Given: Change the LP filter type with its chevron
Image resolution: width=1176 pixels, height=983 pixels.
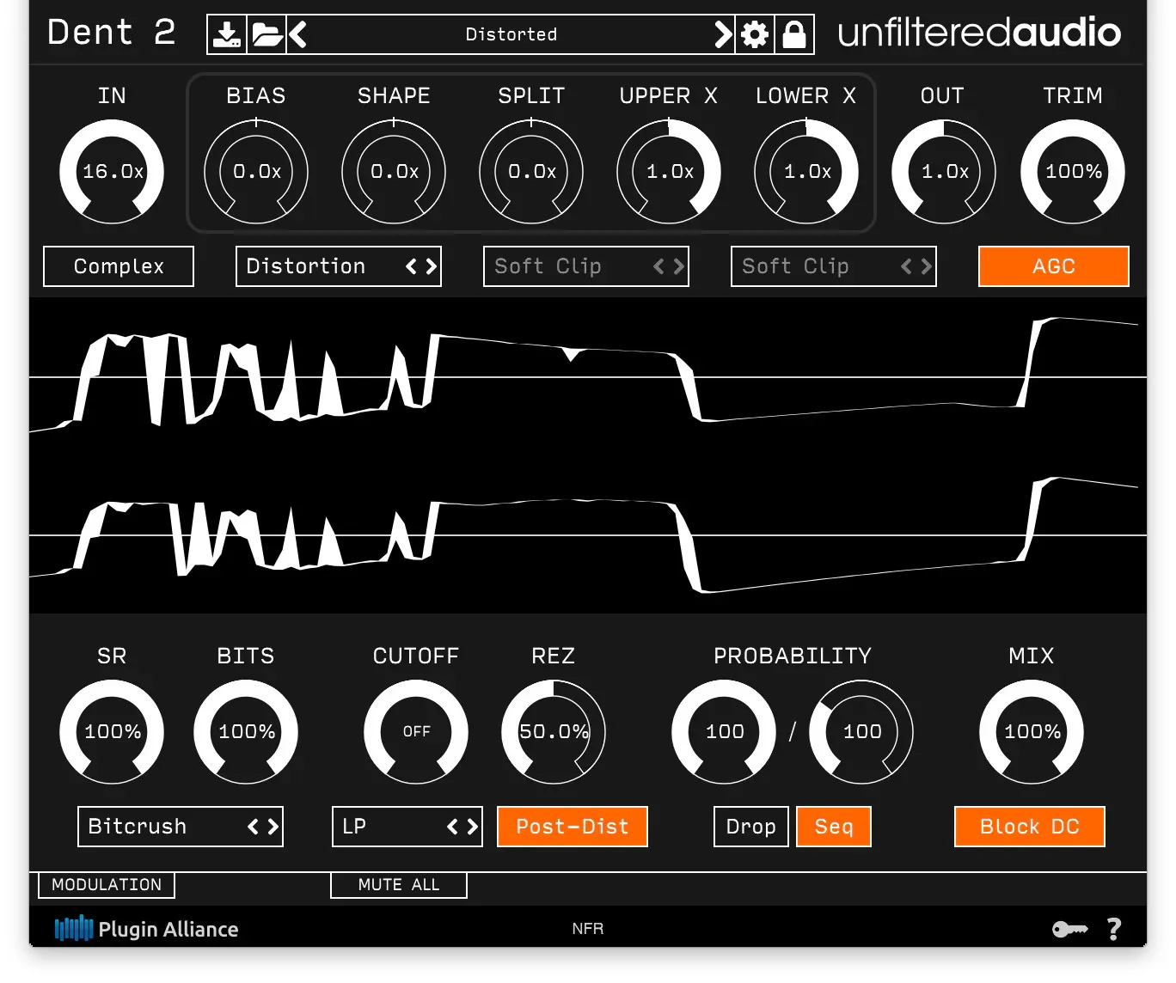Looking at the screenshot, I should pyautogui.click(x=471, y=827).
